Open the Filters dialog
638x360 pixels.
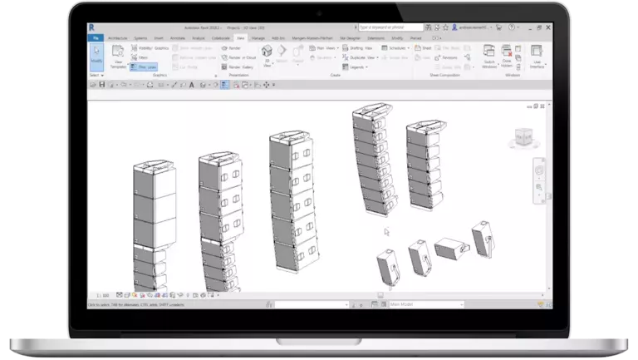(140, 57)
